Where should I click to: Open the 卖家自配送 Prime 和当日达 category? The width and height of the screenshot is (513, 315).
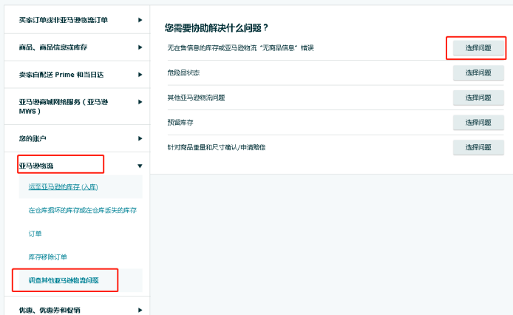click(61, 75)
